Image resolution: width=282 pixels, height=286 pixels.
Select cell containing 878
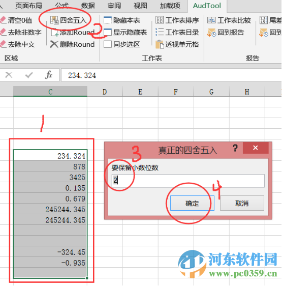tap(50, 166)
